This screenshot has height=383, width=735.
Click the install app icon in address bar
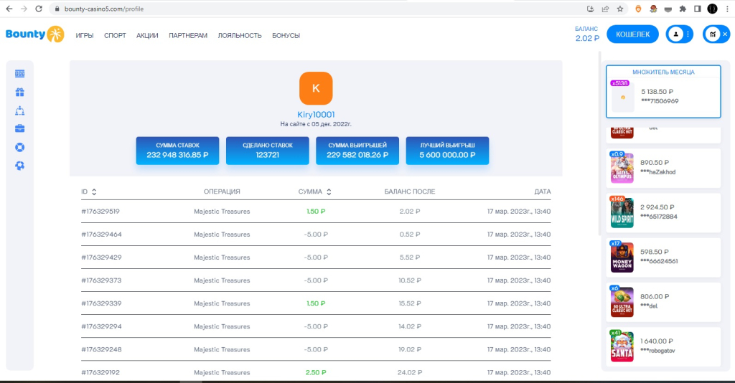coord(590,9)
